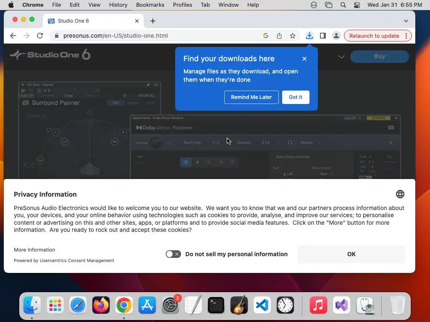
Task: Close the Studio One 6 tab
Action: coord(137,21)
